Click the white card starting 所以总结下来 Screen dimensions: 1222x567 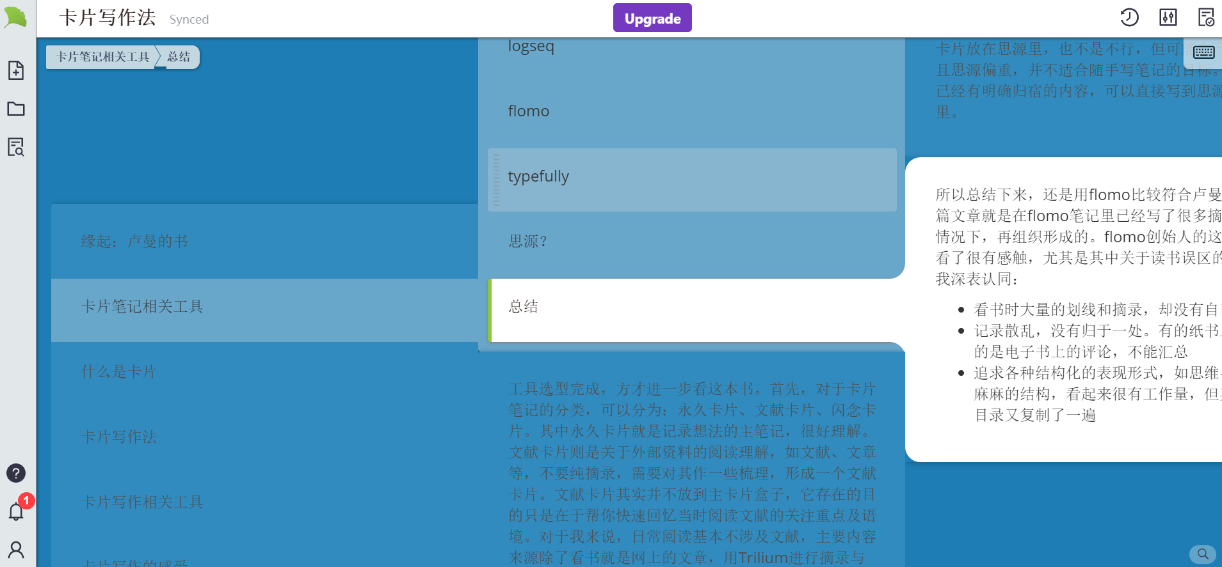point(1063,309)
